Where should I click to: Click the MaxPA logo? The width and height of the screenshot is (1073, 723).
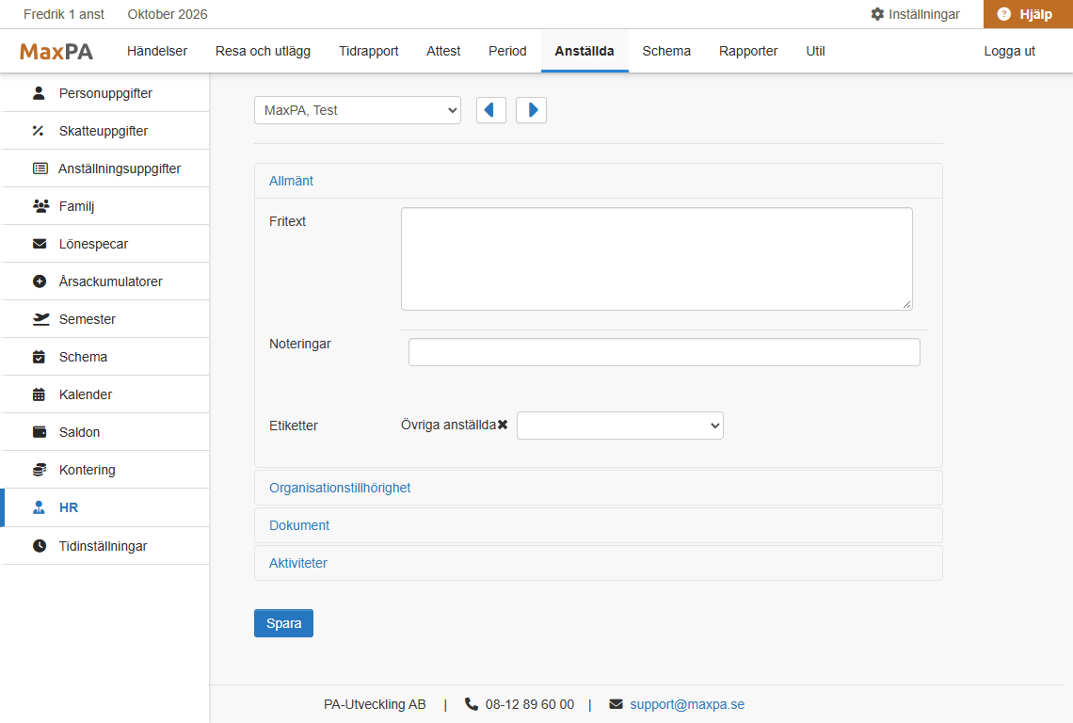tap(56, 52)
